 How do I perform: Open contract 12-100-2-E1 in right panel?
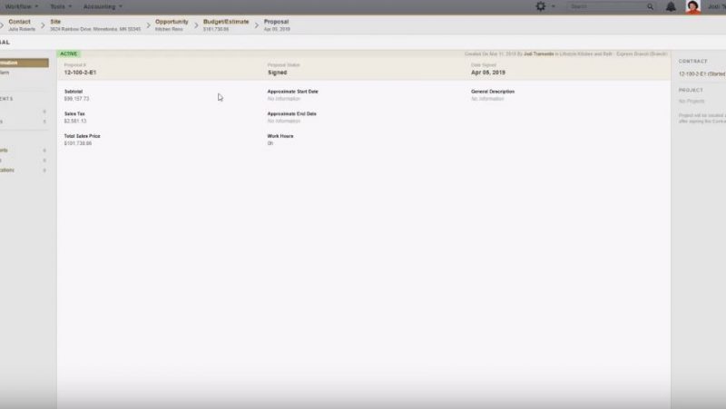pos(701,72)
